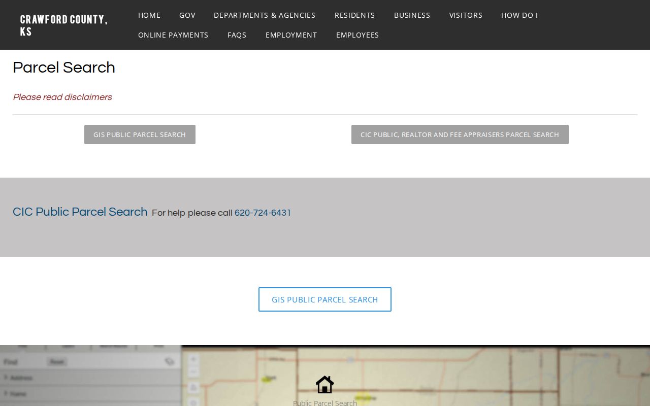The height and width of the screenshot is (406, 650).
Task: Click the Public Parcel Search caption under the house
Action: (x=325, y=402)
